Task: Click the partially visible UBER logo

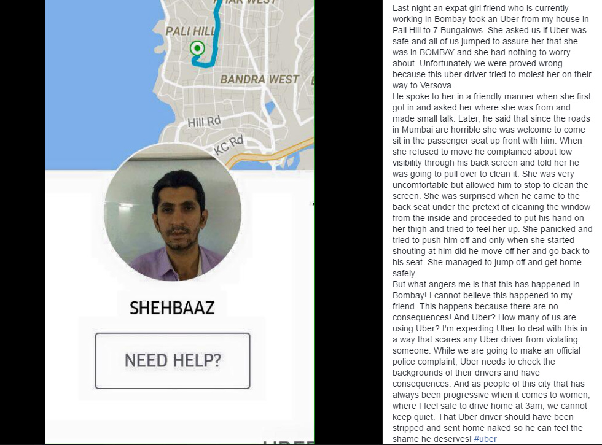Action: 288,442
